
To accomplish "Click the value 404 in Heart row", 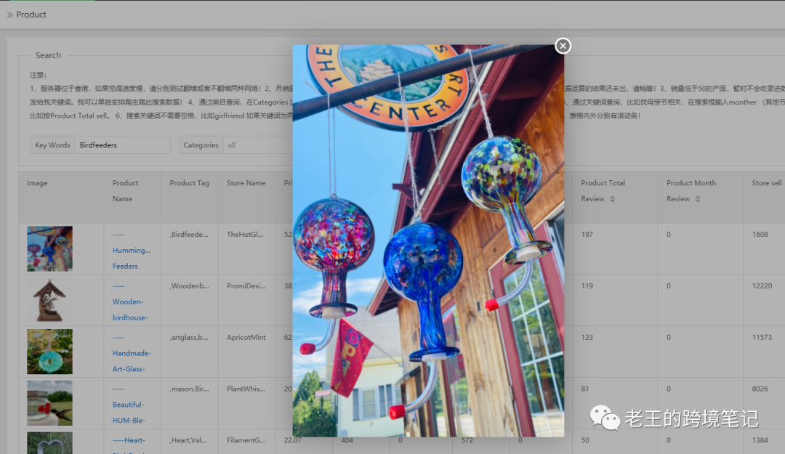I will (347, 440).
